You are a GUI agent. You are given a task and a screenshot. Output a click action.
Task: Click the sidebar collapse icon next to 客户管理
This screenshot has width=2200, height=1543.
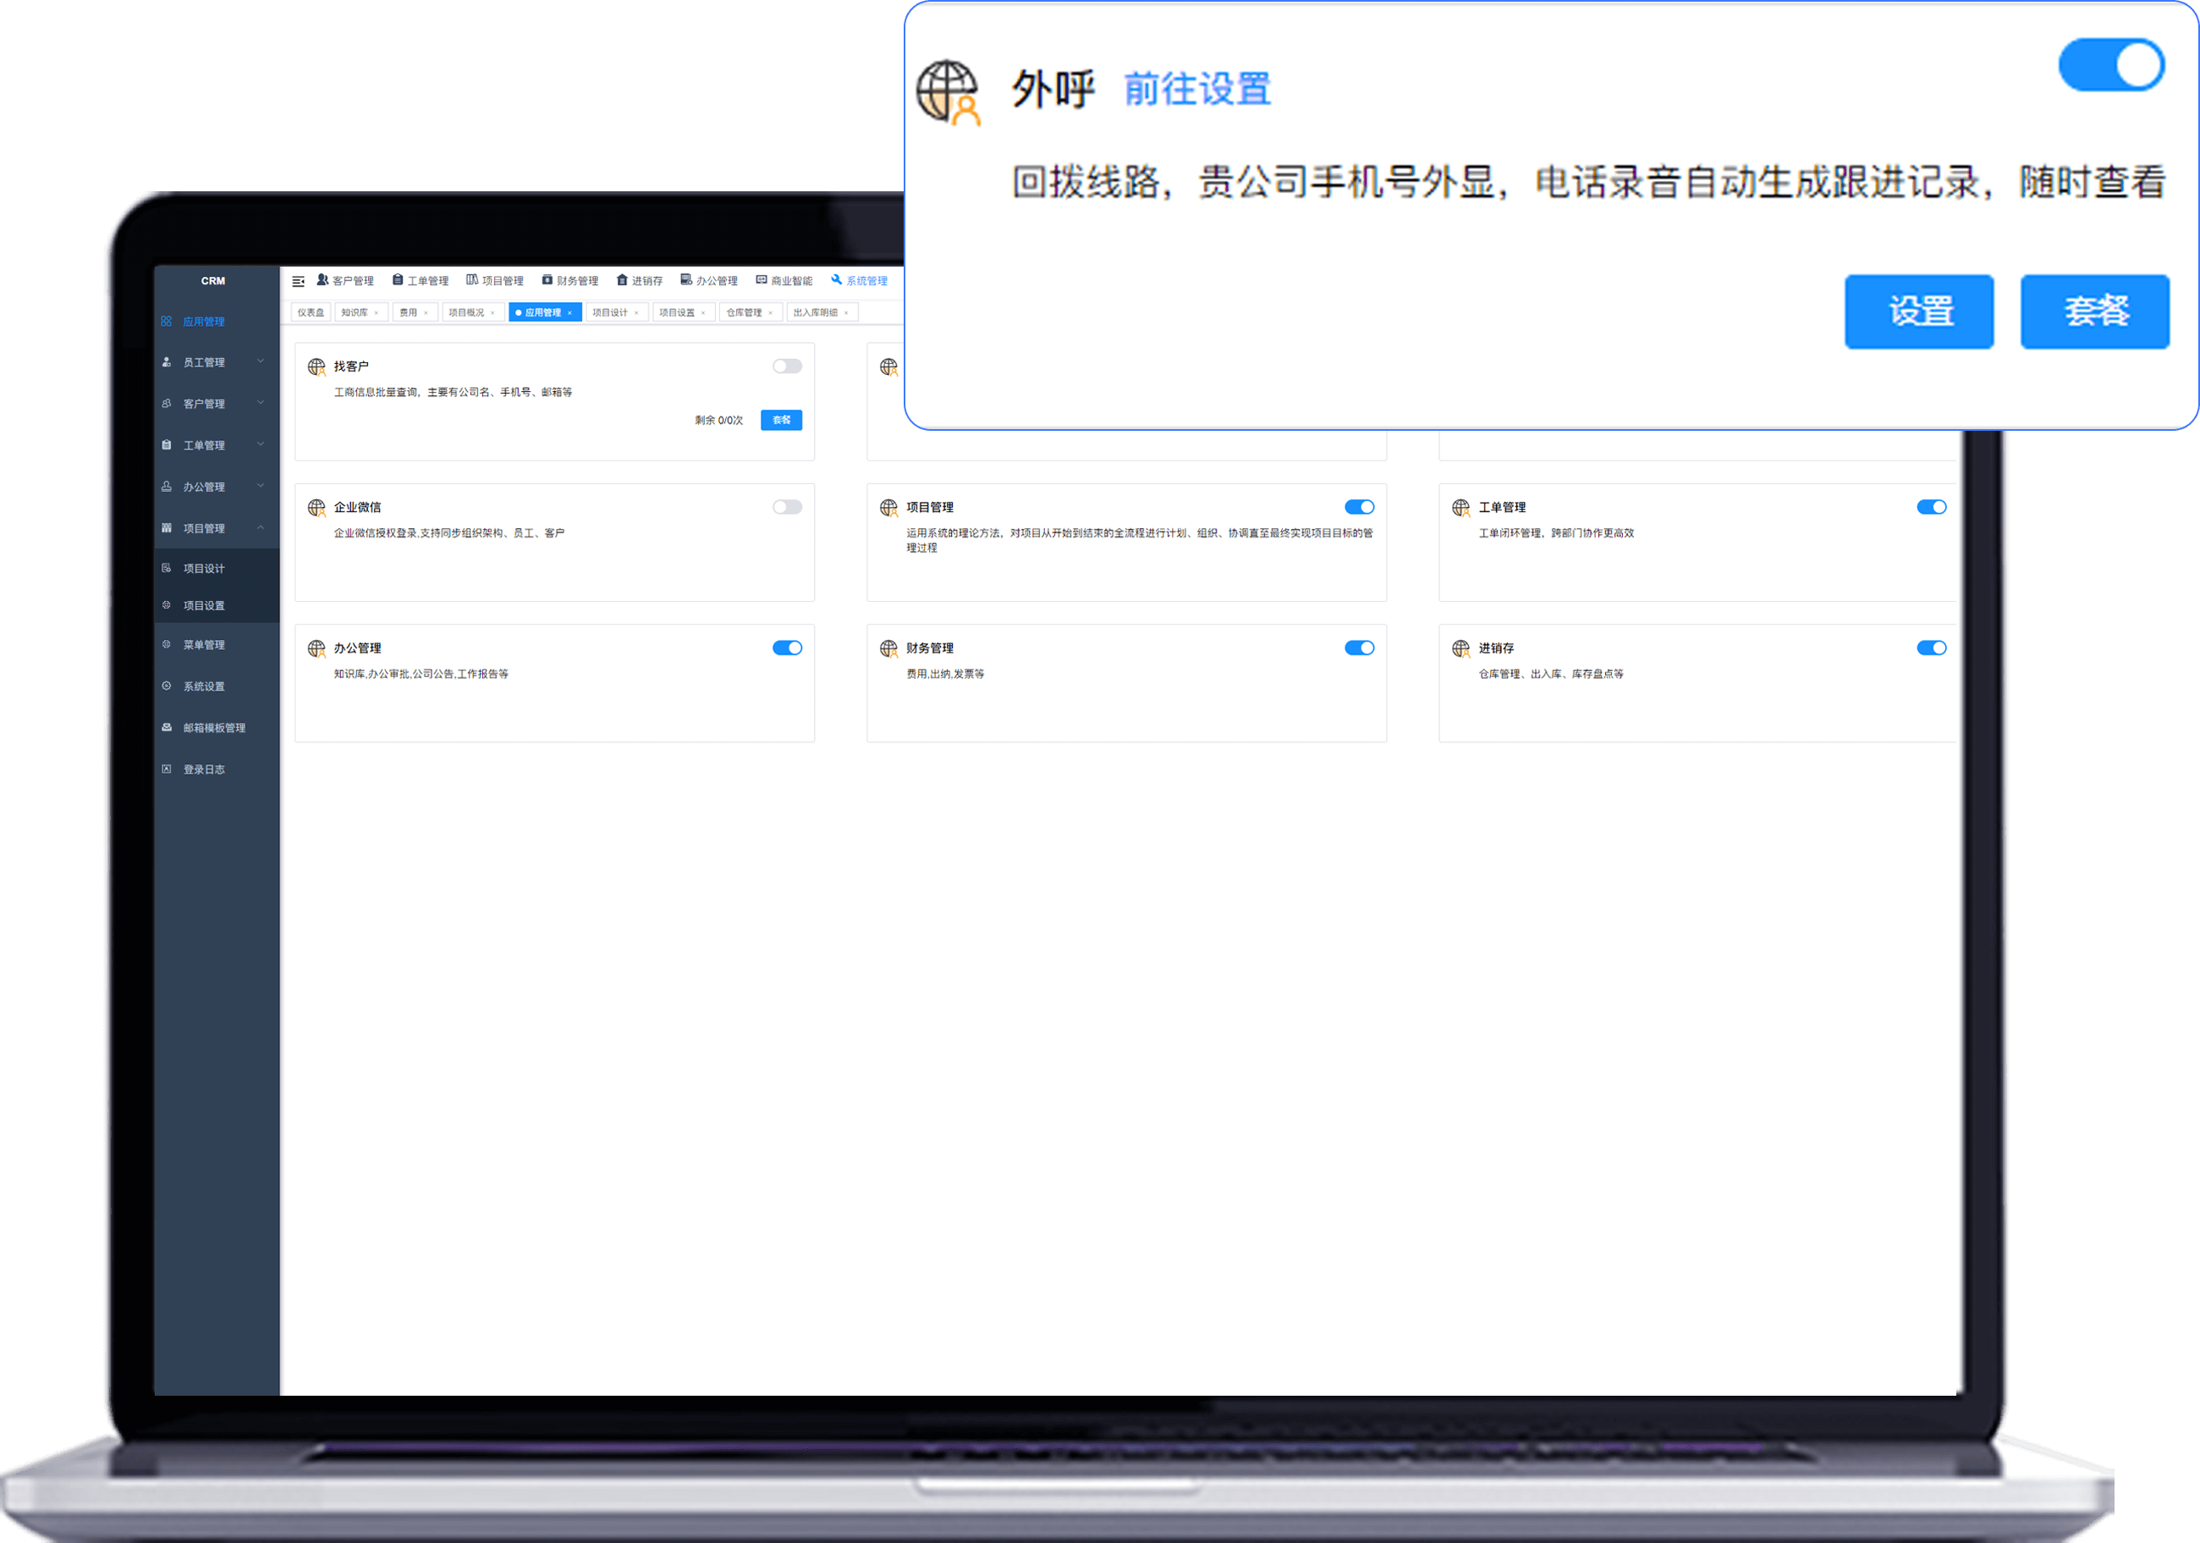point(299,281)
